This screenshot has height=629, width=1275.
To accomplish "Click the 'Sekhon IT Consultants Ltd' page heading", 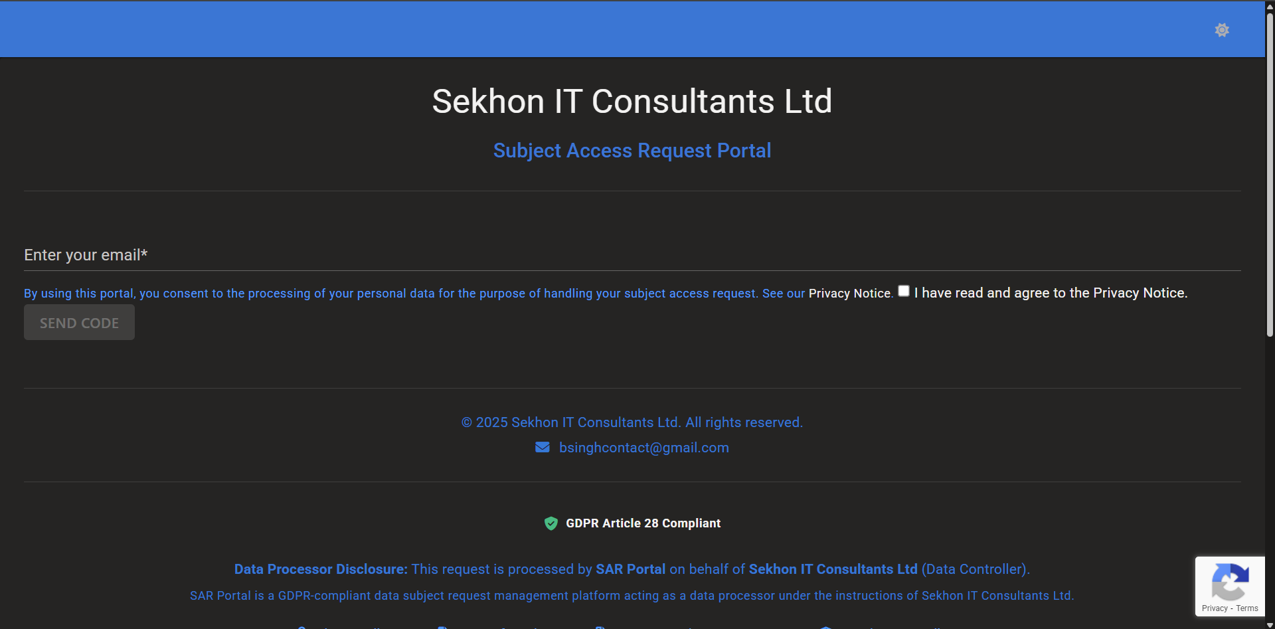I will [632, 102].
